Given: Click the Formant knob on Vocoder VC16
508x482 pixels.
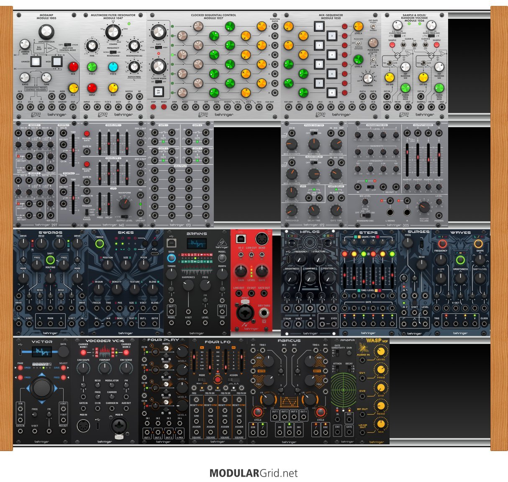Looking at the screenshot, I should click(105, 368).
